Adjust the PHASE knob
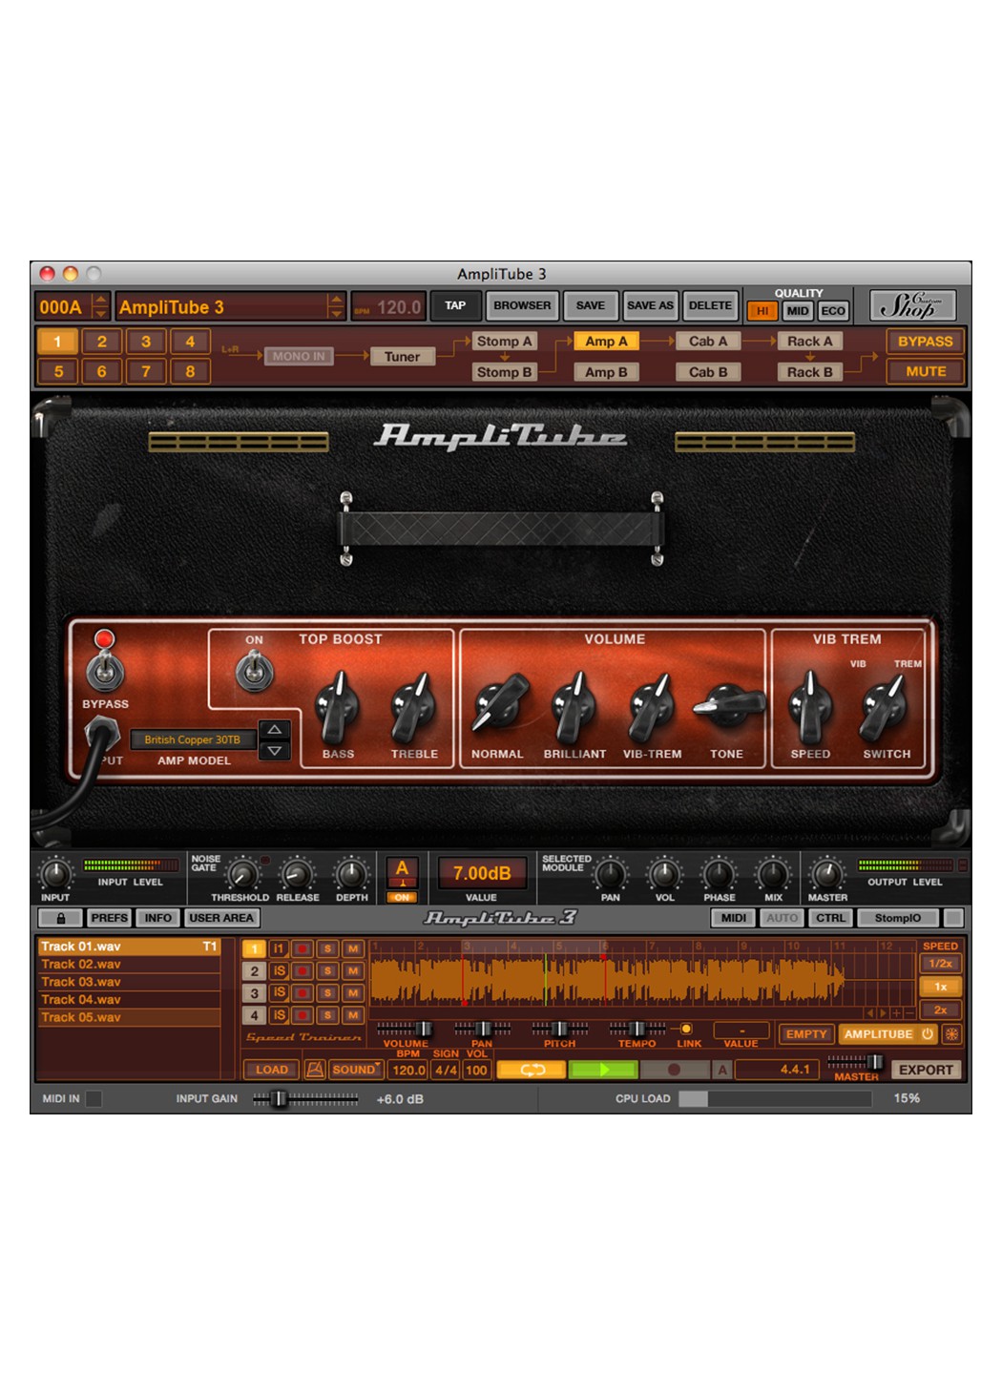Screen dimensions: 1002x1374 (x=719, y=874)
